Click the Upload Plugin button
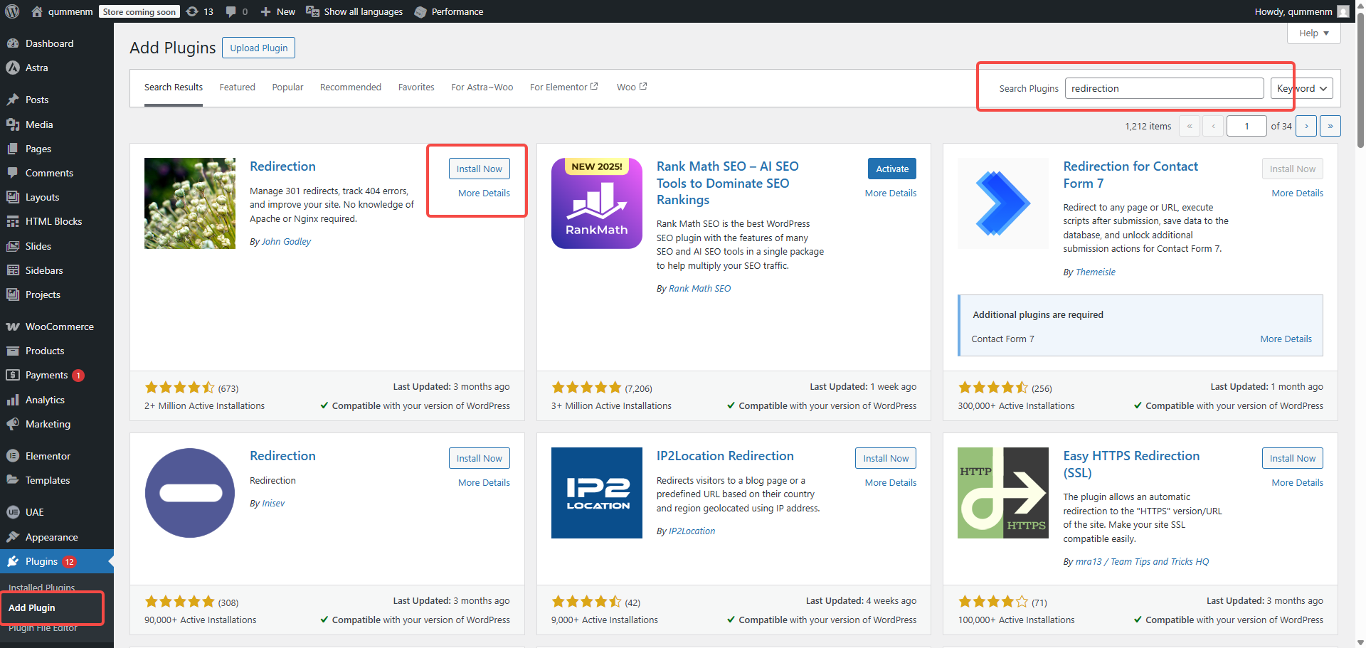This screenshot has height=648, width=1366. click(258, 48)
